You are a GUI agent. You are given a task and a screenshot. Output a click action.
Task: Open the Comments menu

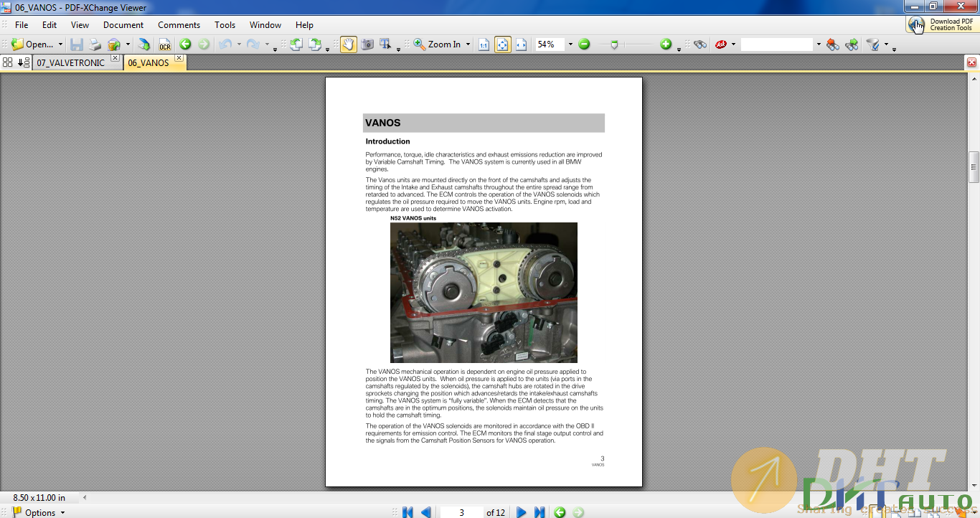[179, 24]
